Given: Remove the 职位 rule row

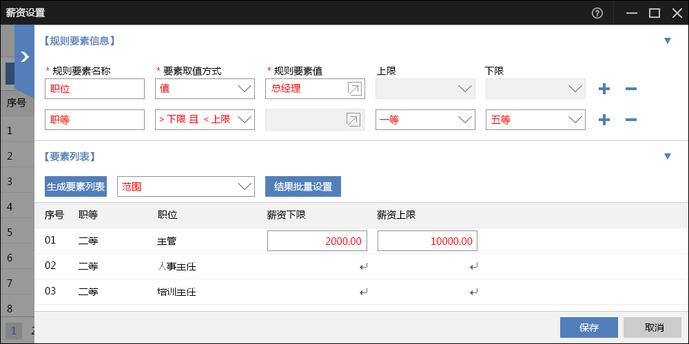Looking at the screenshot, I should tap(630, 89).
